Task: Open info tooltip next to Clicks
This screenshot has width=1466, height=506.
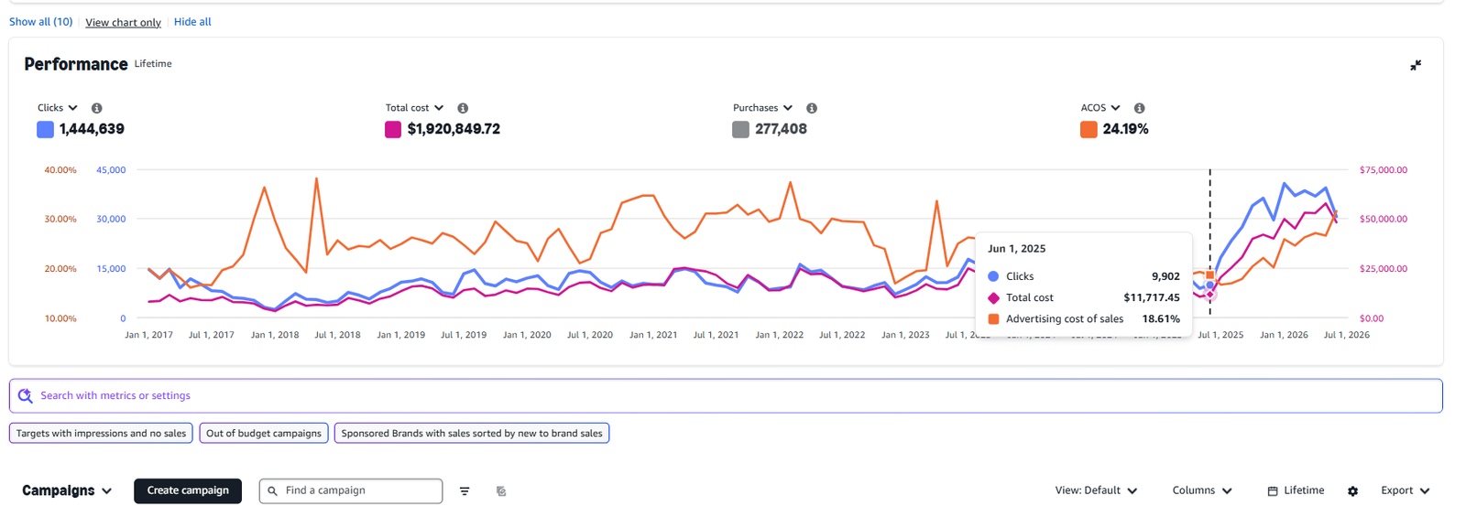Action: point(96,108)
